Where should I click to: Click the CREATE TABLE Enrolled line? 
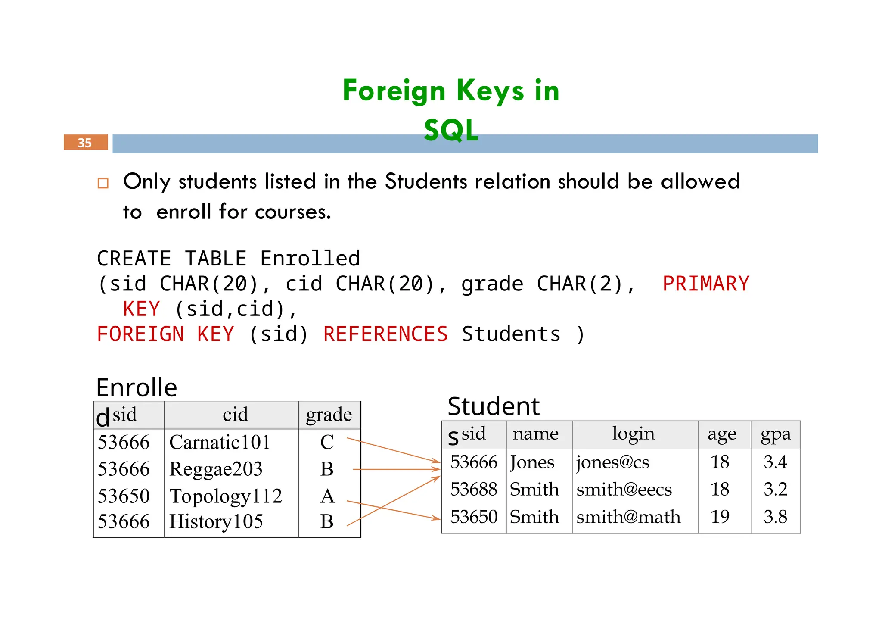(228, 259)
